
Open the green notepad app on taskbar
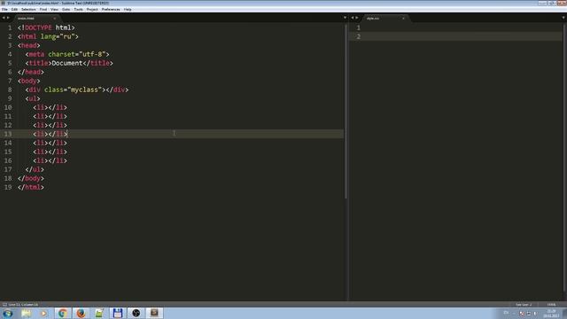click(99, 313)
